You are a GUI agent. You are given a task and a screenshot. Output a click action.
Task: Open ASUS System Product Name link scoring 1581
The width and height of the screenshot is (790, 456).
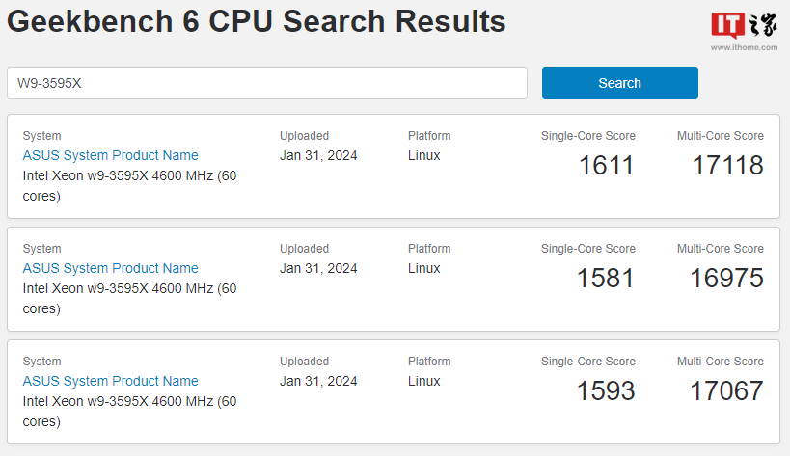click(110, 268)
